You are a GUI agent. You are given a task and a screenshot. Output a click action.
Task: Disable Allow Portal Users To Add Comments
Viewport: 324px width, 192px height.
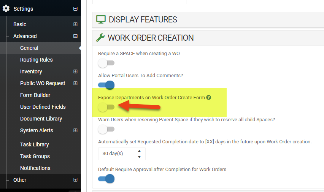[x=106, y=85]
